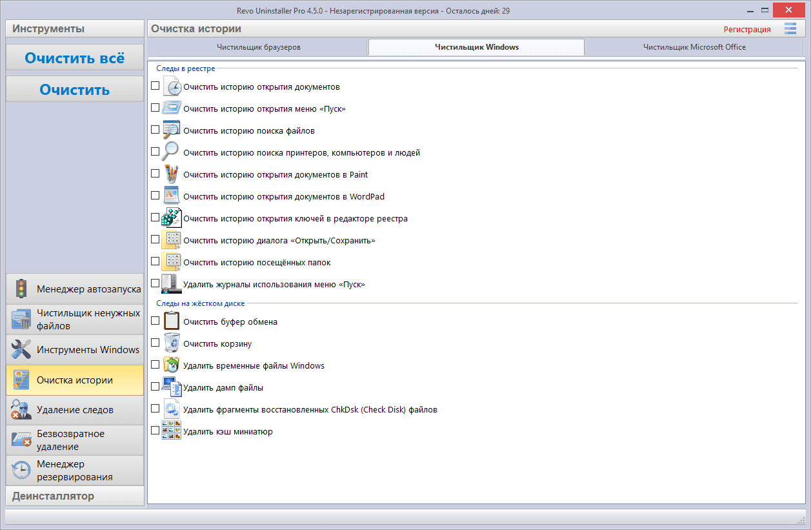
Task: Click the history cleaner sidebar icon
Action: click(21, 380)
